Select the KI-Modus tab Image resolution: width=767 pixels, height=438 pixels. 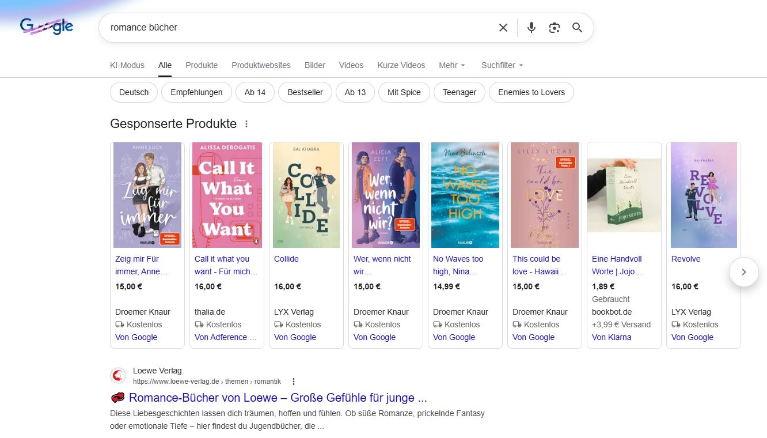127,65
